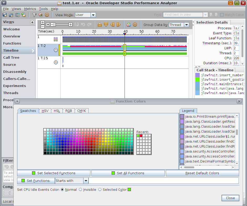The width and height of the screenshot is (247, 206).
Task: Pick the red recent color swatch
Action: tap(141, 135)
